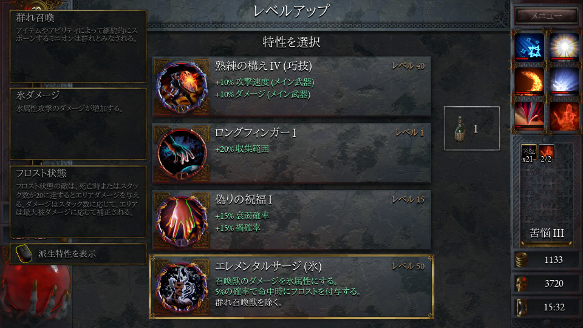Toggle 派生特性を表示 option
This screenshot has height=328, width=583.
(78, 254)
